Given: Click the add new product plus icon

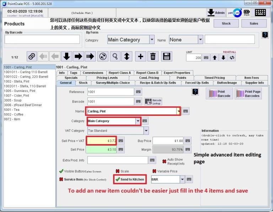Looking at the screenshot, I should coord(140,56).
